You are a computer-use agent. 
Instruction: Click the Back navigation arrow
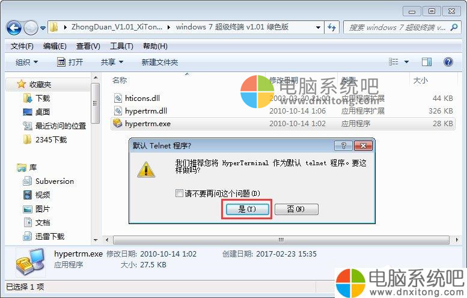14,28
